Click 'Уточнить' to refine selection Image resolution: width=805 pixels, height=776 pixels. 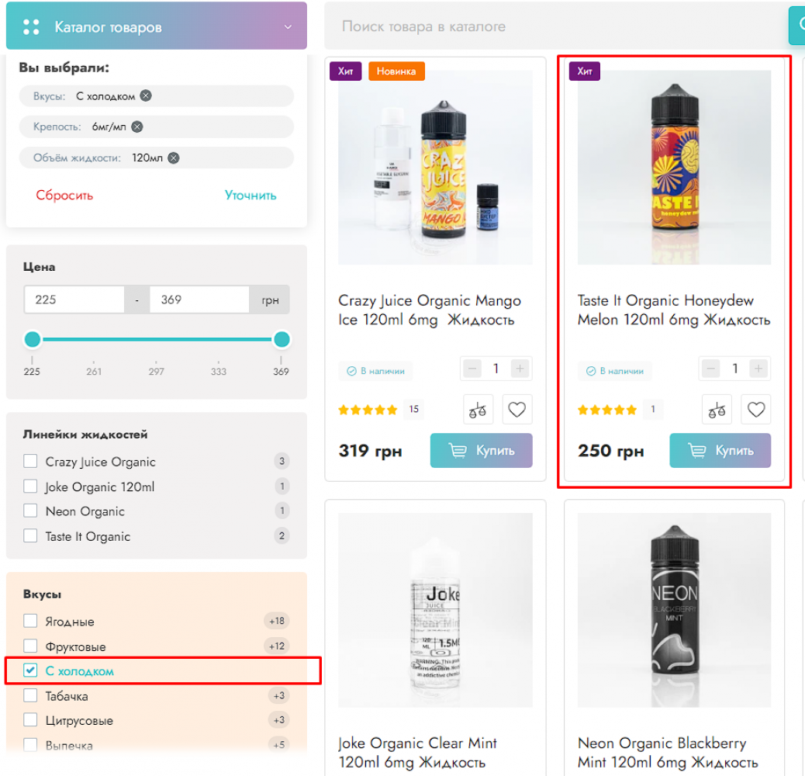(250, 196)
